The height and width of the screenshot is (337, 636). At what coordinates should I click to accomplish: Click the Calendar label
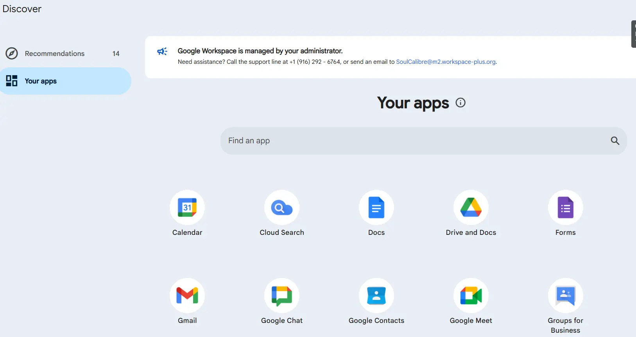click(187, 232)
